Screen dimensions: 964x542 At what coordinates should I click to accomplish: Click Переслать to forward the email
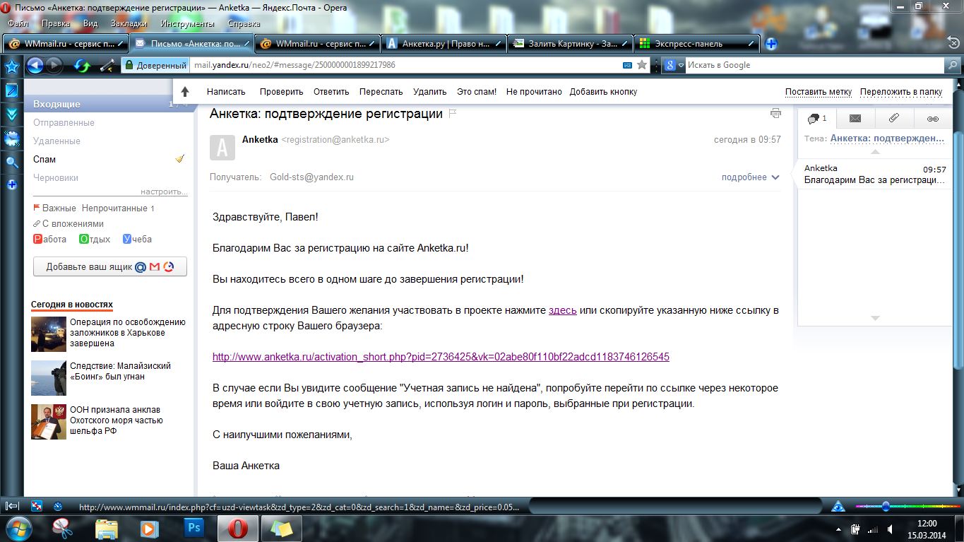point(381,92)
